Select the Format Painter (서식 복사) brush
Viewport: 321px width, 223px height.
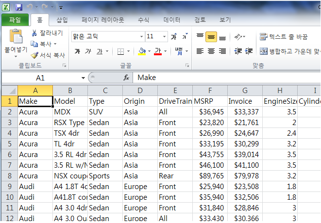34,55
